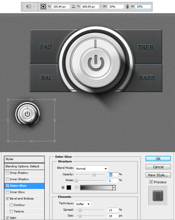This screenshot has height=220, width=175.
Task: Click the Free Transform tool icon
Action: pyautogui.click(x=29, y=6)
